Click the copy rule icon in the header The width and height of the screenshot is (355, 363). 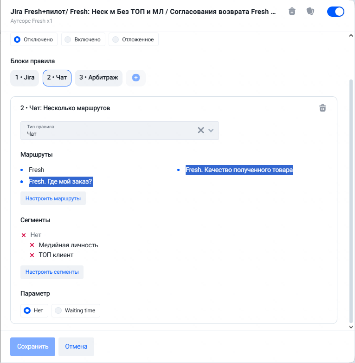pyautogui.click(x=310, y=11)
